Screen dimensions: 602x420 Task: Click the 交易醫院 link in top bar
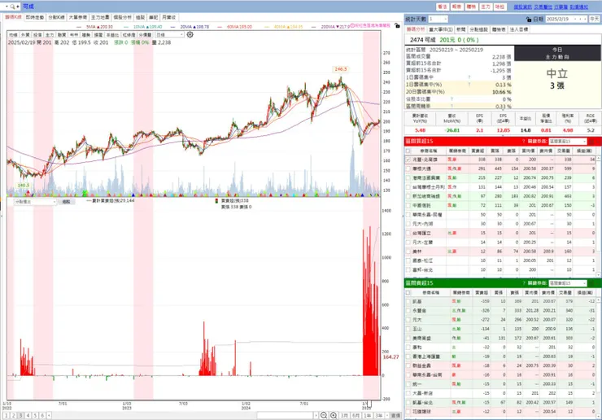pyautogui.click(x=543, y=7)
